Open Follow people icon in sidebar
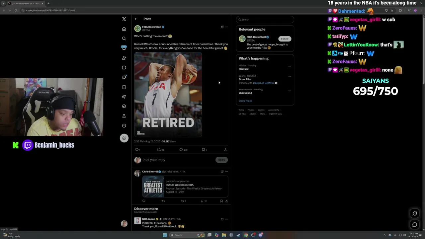 pyautogui.click(x=124, y=58)
